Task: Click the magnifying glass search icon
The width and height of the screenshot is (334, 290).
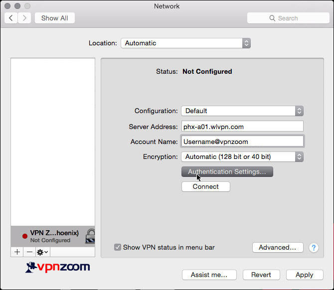Action: click(x=272, y=18)
